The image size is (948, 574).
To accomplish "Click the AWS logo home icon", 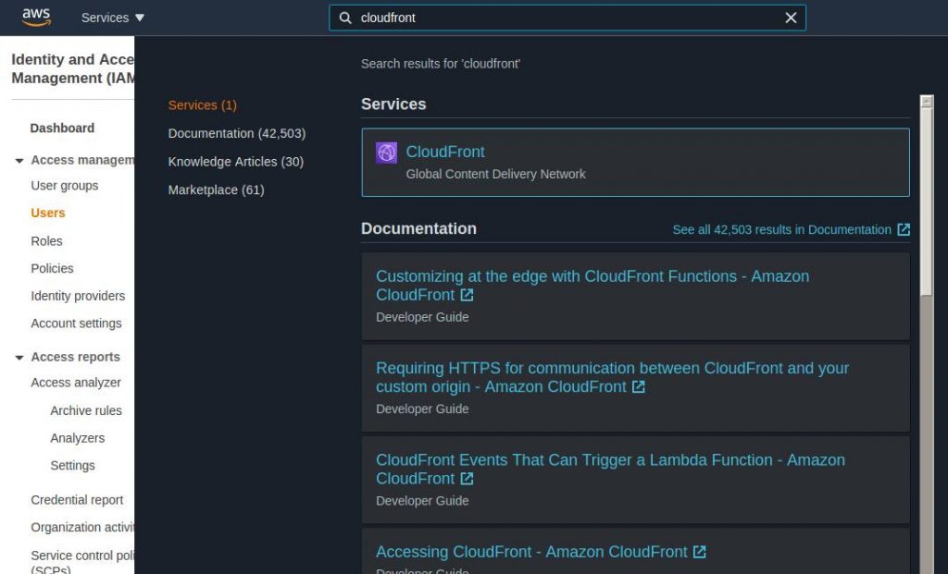I will 36,18.
